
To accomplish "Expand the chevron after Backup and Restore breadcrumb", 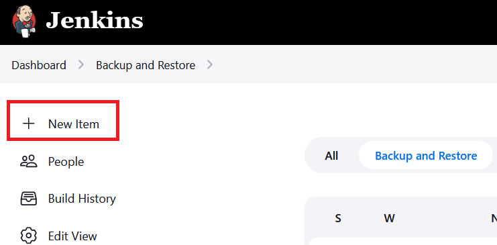I will tap(210, 64).
